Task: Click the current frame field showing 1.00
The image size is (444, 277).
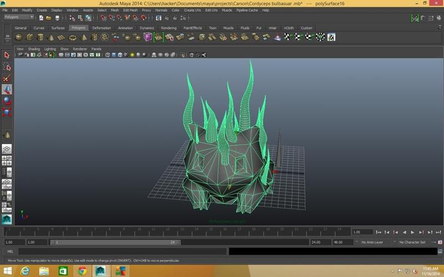Action: [x=362, y=232]
